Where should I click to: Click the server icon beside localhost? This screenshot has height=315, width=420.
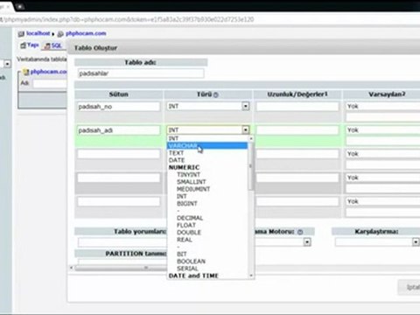click(21, 34)
